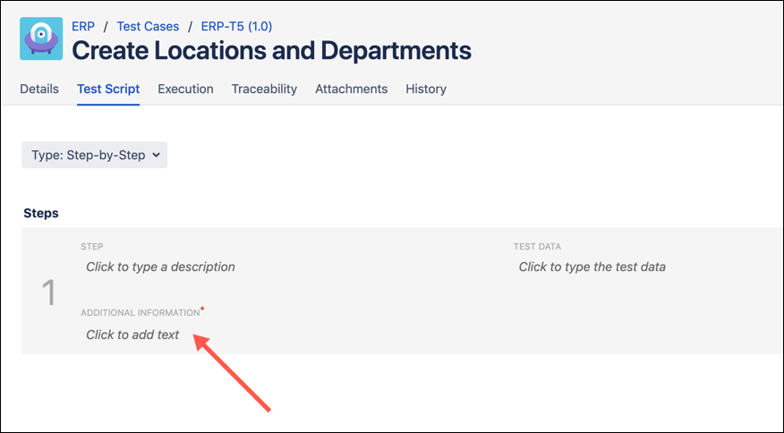Click the Create Locations and Departments title

pyautogui.click(x=271, y=51)
